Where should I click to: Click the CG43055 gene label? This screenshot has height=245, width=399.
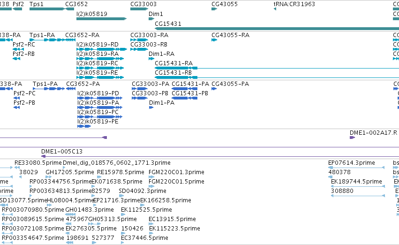pos(225,4)
